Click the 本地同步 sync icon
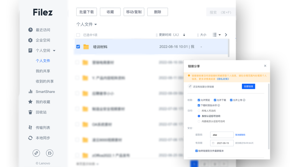Image resolution: width=297 pixels, height=167 pixels. pos(30,138)
